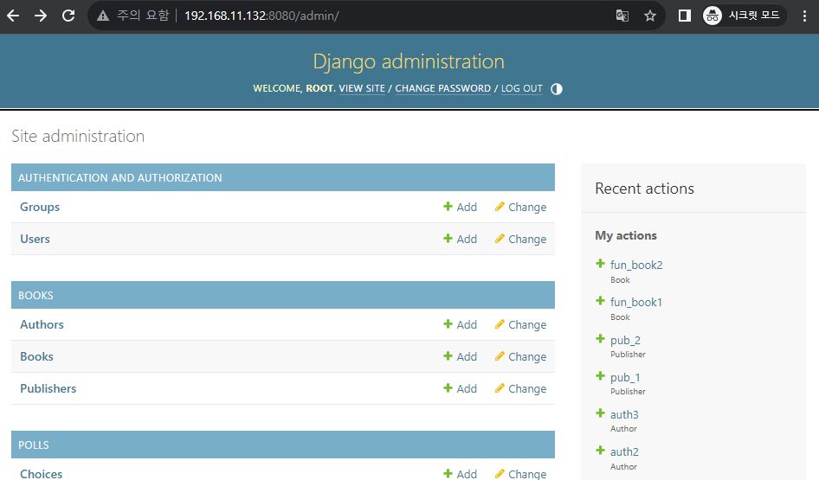Click the LOG OUT link
Viewport: 819px width, 480px height.
[x=522, y=88]
